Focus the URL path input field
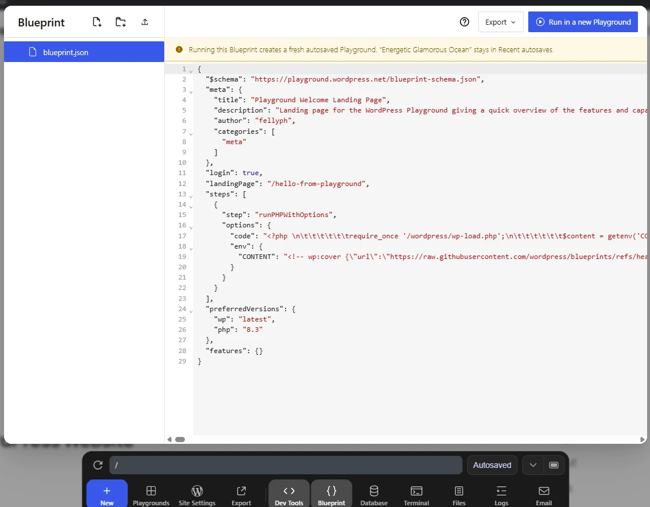 [x=285, y=465]
